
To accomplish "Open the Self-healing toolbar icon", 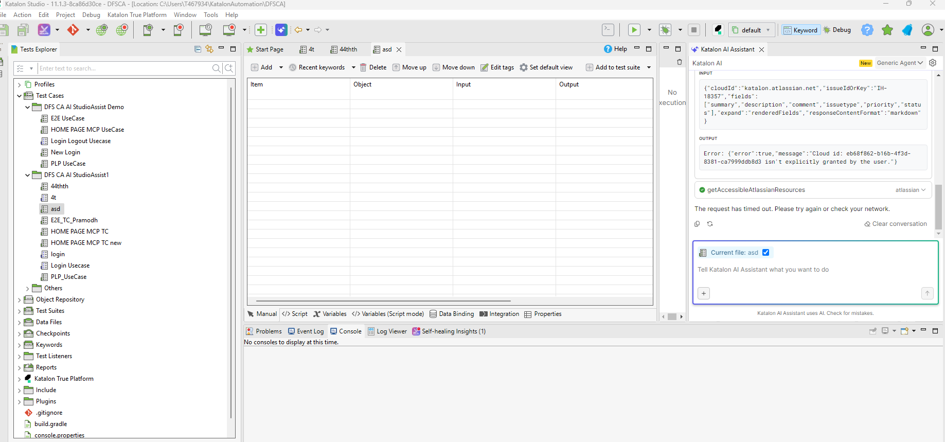I will (44, 30).
